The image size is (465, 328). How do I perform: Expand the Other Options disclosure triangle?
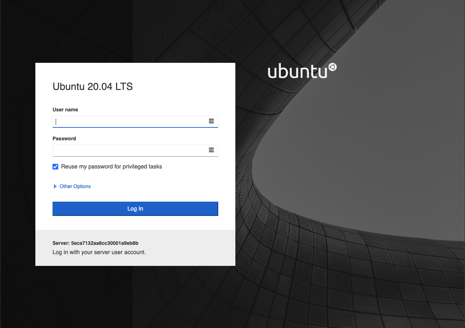55,186
